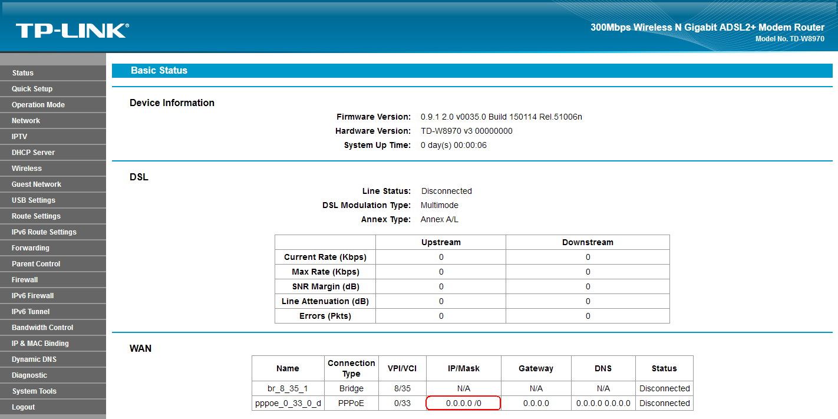This screenshot has height=419, width=838.
Task: Open USB Settings menu
Action: click(53, 200)
